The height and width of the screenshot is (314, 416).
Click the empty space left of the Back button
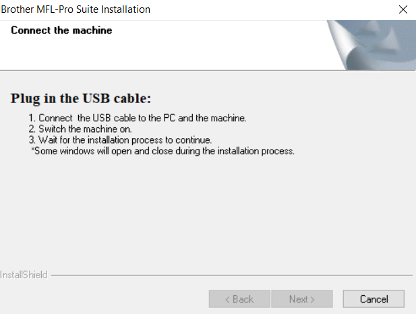[101, 299]
